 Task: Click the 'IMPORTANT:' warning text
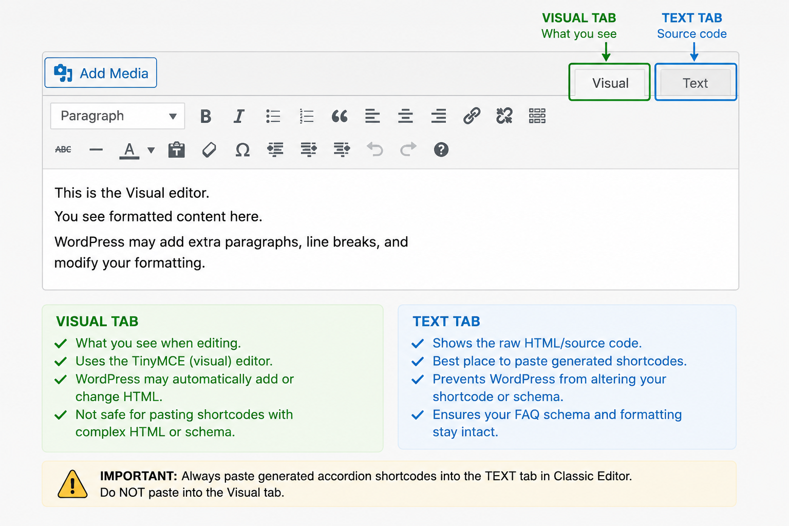coord(139,476)
